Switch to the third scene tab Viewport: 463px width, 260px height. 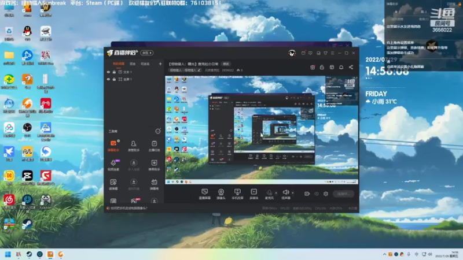click(145, 64)
